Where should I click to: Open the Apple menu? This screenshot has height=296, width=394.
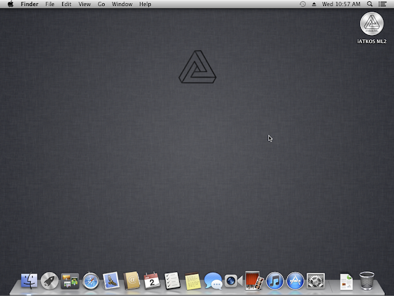[10, 4]
